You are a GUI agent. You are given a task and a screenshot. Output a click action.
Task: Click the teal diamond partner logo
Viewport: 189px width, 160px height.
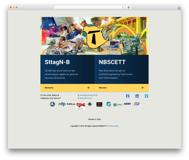pyautogui.click(x=90, y=104)
